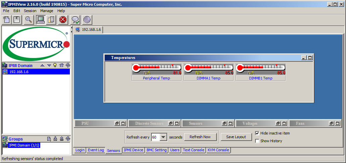Click the New system toolbar icon
Viewport: 346px width, 163px height.
(7, 20)
